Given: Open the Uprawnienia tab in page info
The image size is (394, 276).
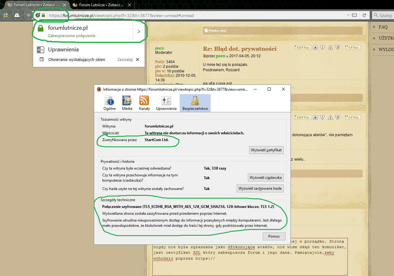Looking at the screenshot, I should [166, 103].
